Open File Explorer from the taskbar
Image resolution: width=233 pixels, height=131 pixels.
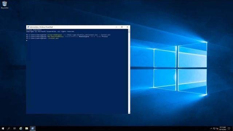27,128
